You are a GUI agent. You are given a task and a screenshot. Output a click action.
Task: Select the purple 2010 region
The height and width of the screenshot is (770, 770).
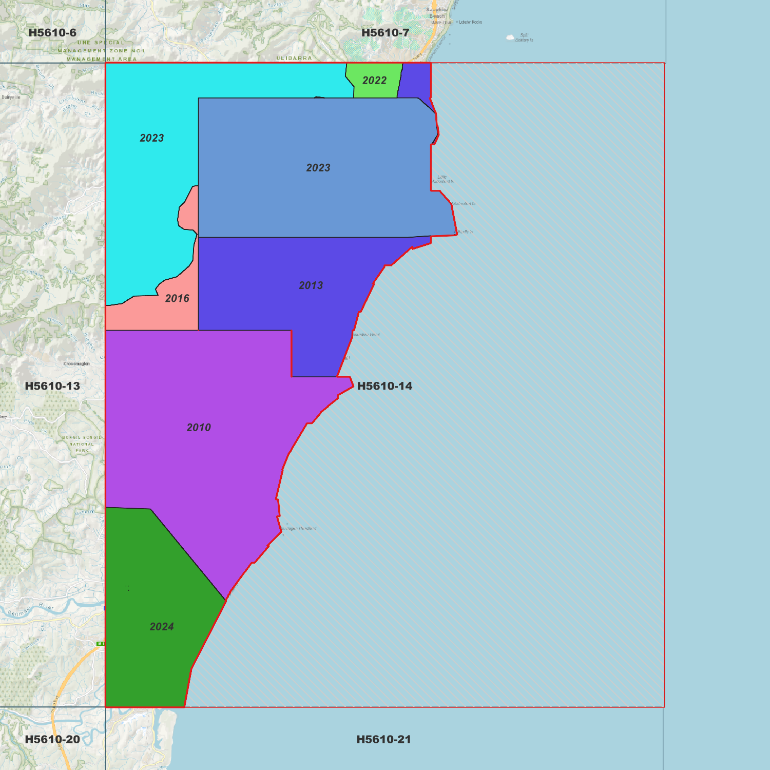(199, 427)
